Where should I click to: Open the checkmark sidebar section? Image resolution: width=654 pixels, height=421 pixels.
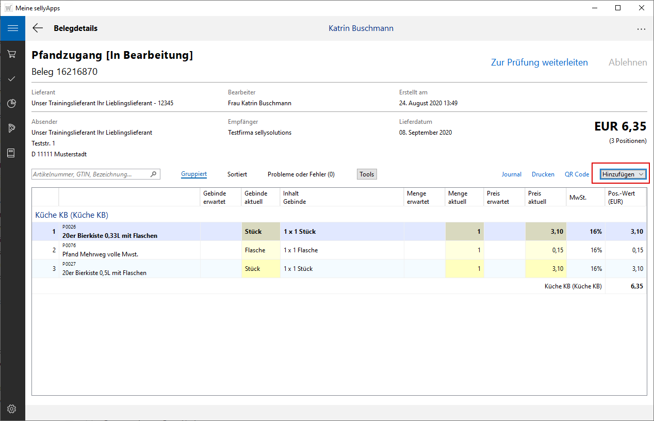pyautogui.click(x=12, y=78)
